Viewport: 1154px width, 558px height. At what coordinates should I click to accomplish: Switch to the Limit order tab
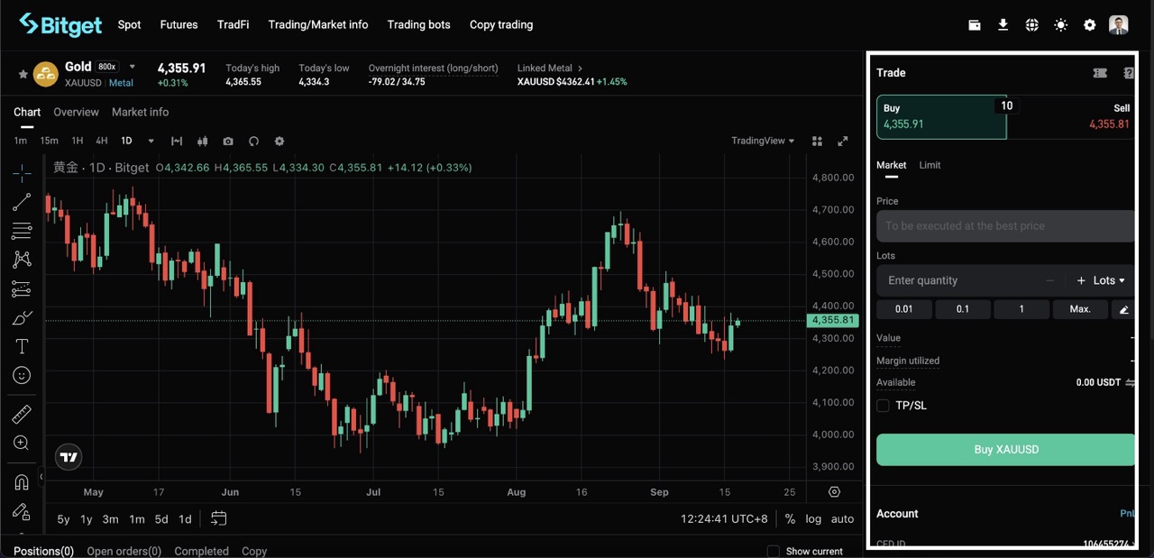(930, 165)
